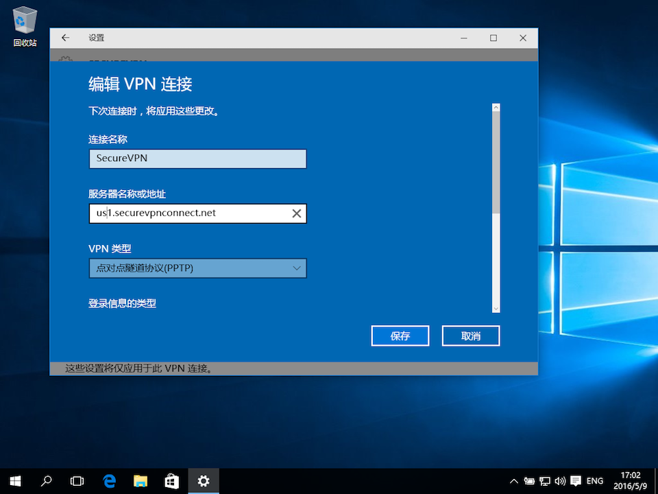Switch input language via ENG indicator
The height and width of the screenshot is (494, 658).
(x=595, y=482)
